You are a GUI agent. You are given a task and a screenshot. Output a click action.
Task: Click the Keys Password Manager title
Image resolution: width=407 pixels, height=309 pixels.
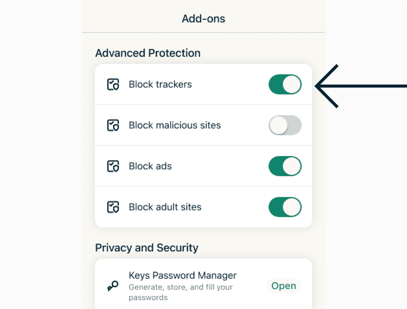(x=183, y=276)
